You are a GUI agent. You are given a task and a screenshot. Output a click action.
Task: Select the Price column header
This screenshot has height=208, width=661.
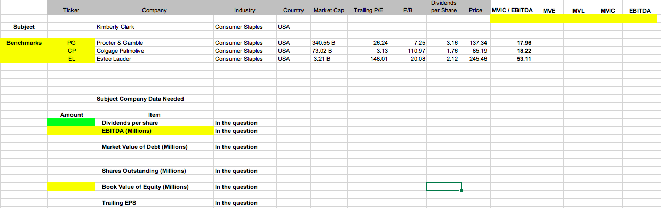click(x=475, y=11)
